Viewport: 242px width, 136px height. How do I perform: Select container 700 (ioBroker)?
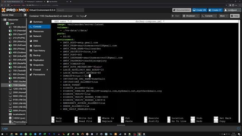tap(19, 67)
